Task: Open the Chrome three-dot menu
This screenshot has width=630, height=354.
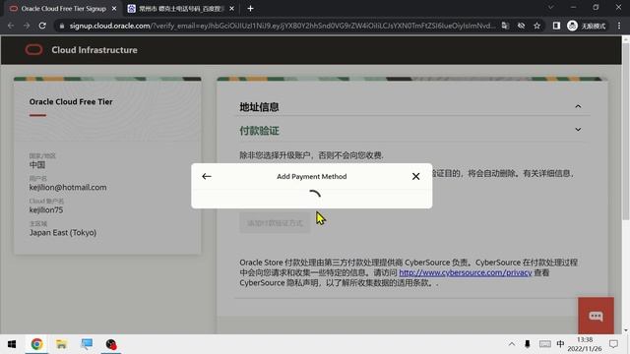Action: [619, 26]
